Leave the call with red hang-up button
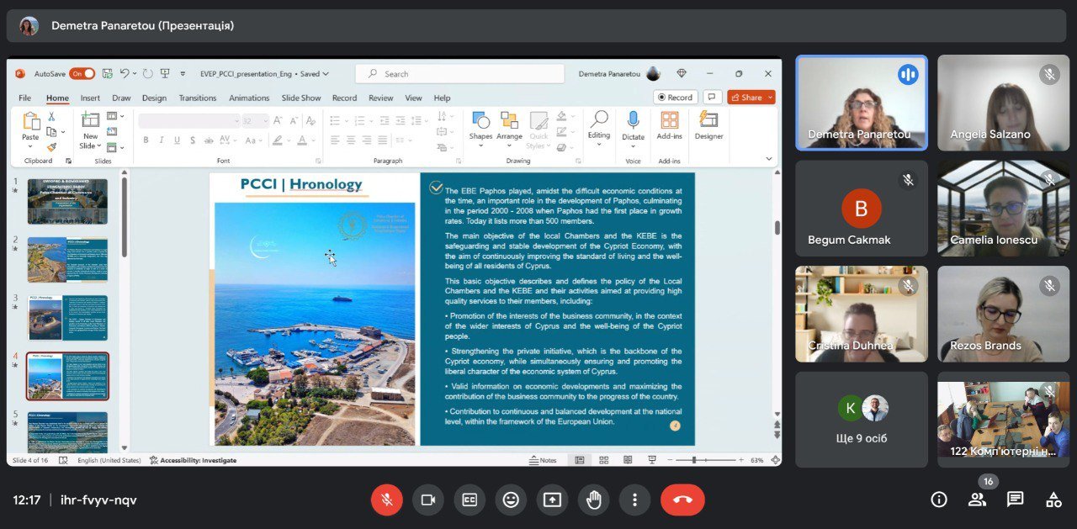The width and height of the screenshot is (1077, 529). 682,500
